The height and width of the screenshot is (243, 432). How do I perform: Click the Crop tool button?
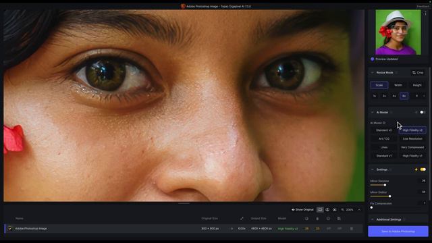click(x=418, y=72)
